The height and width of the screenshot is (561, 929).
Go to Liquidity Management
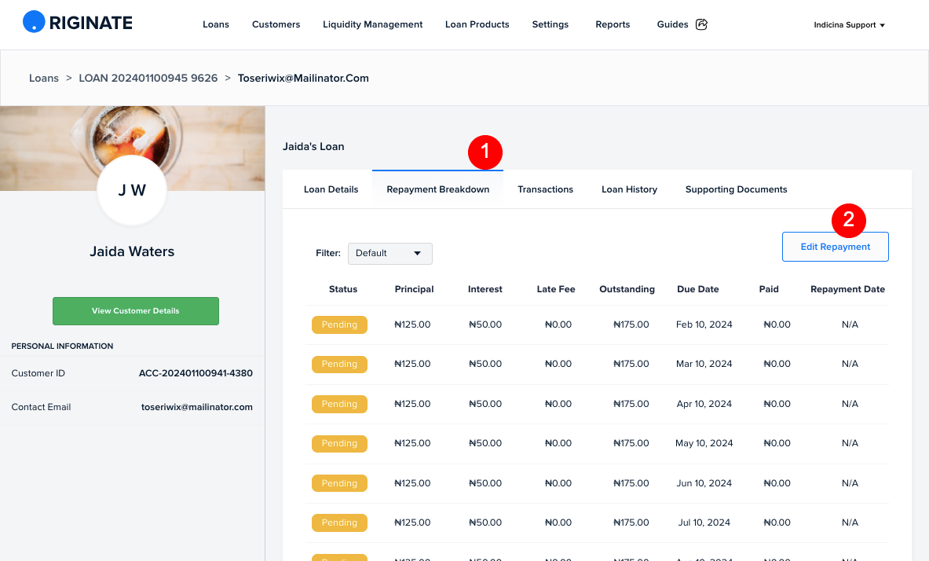click(373, 24)
